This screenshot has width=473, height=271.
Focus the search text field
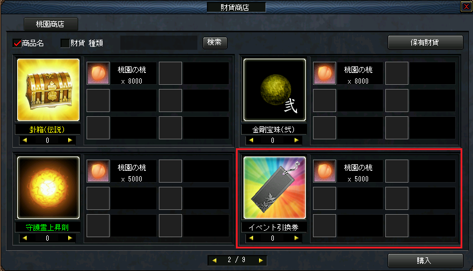pyautogui.click(x=159, y=43)
